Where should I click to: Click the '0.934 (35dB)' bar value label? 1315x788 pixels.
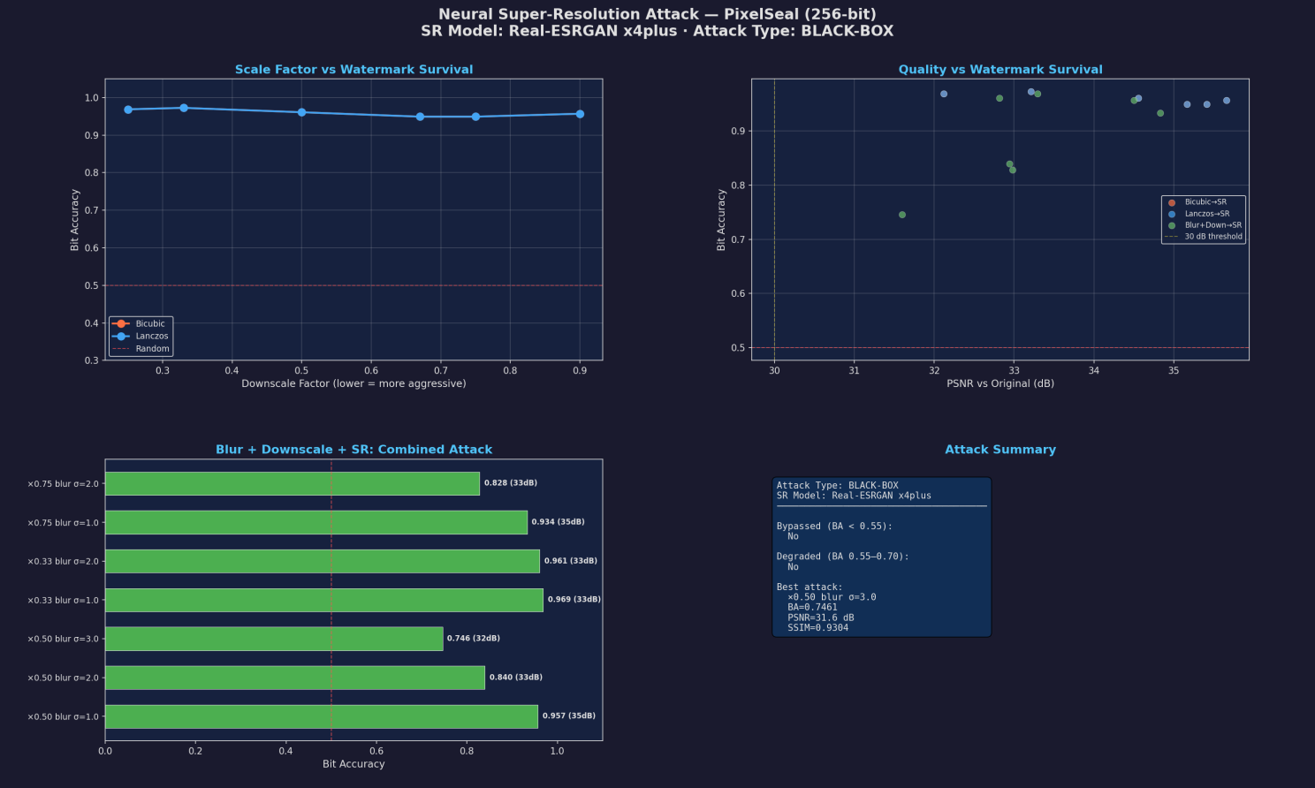(558, 522)
